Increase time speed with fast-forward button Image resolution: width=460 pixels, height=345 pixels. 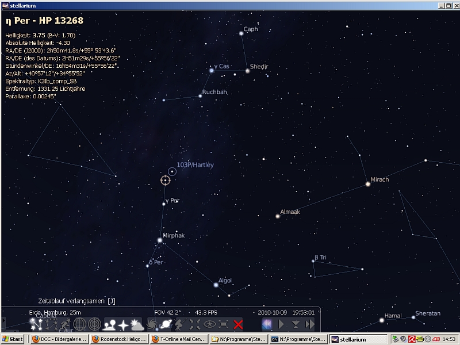pos(310,325)
